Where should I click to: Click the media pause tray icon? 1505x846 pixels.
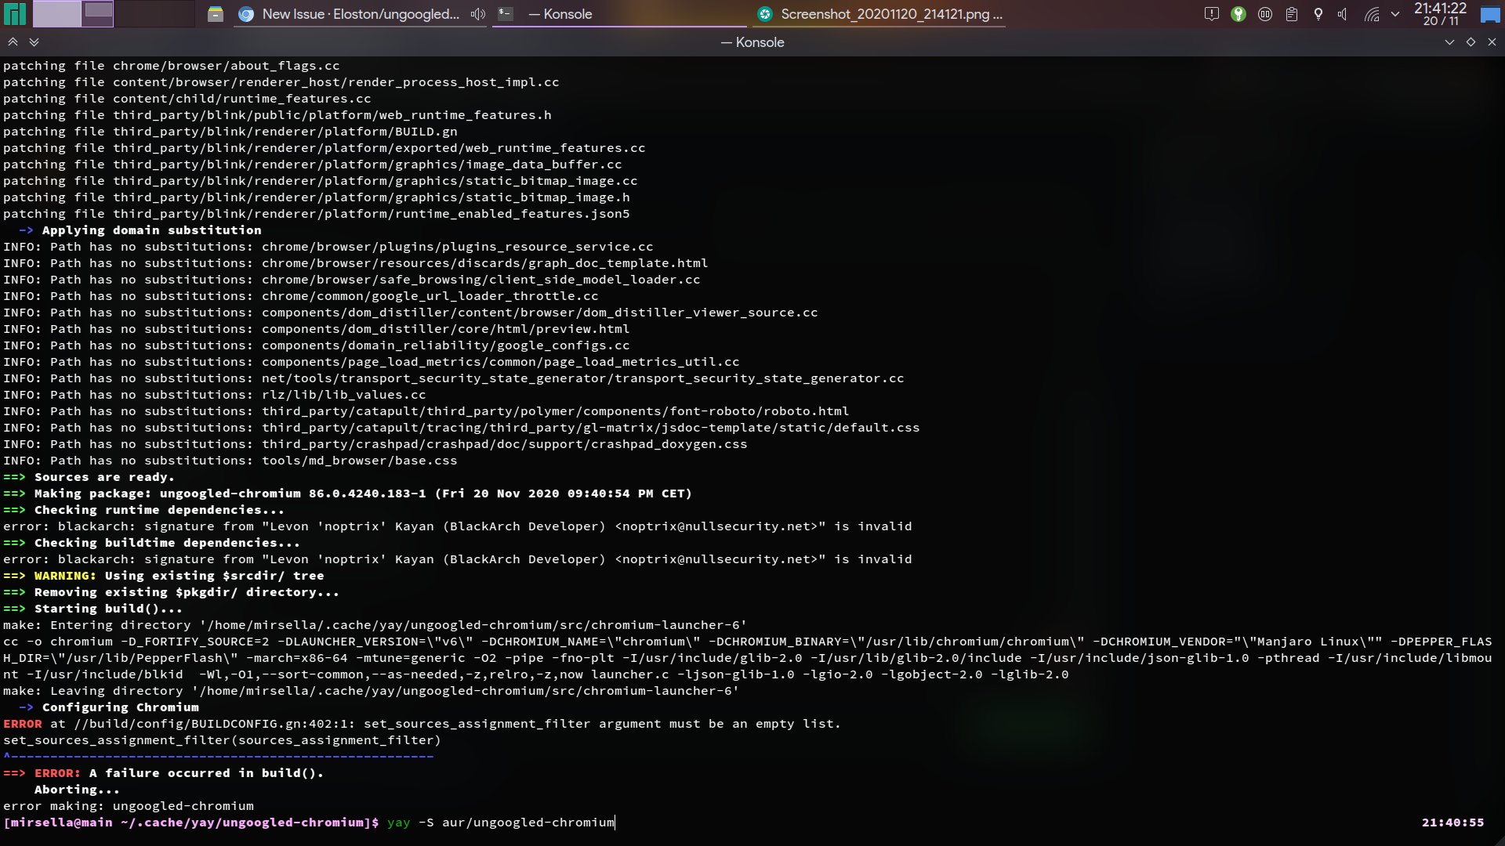(x=1265, y=14)
